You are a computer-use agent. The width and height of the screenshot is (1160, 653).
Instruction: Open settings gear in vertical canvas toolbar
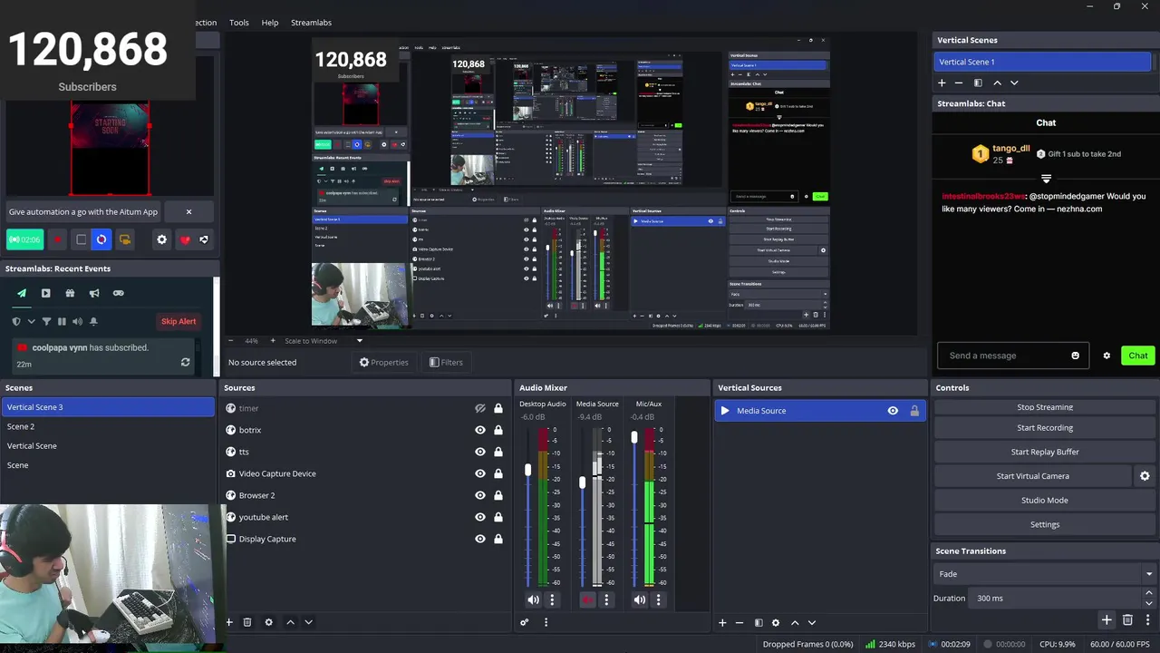(x=161, y=239)
